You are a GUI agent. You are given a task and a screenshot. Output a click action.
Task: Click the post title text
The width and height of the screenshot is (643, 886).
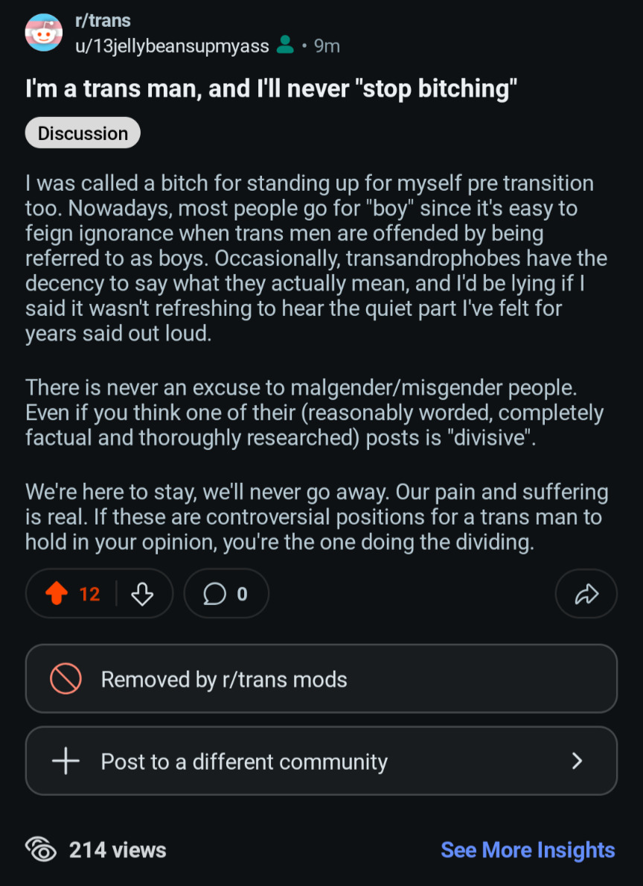[x=271, y=89]
